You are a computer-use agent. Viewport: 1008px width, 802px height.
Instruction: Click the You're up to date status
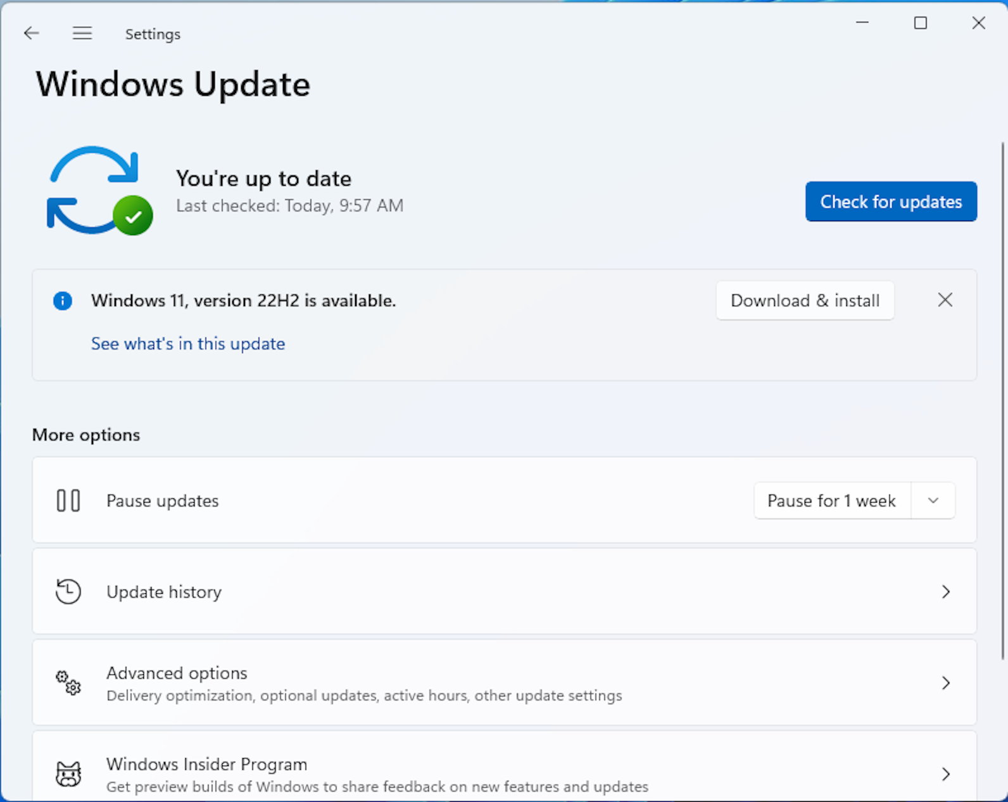tap(263, 179)
